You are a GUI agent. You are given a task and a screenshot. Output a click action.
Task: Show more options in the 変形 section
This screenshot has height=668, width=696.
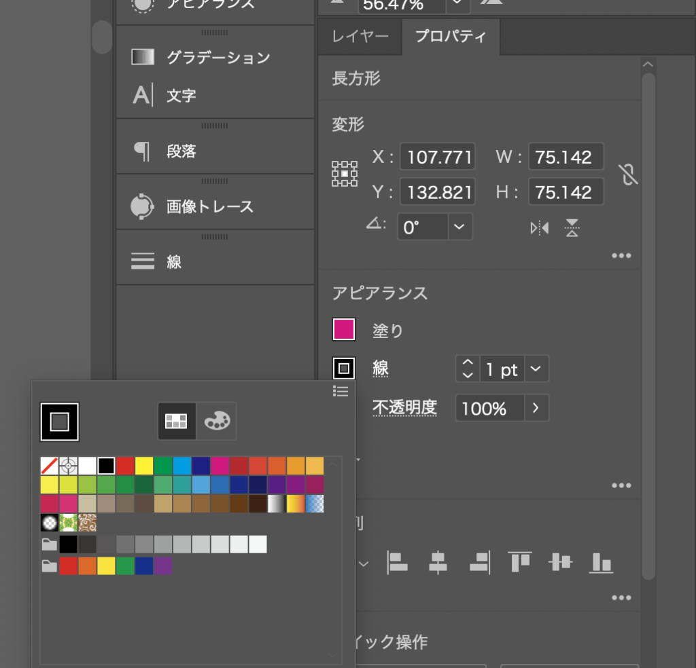click(x=621, y=256)
